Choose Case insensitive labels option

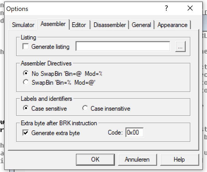pos(85,108)
